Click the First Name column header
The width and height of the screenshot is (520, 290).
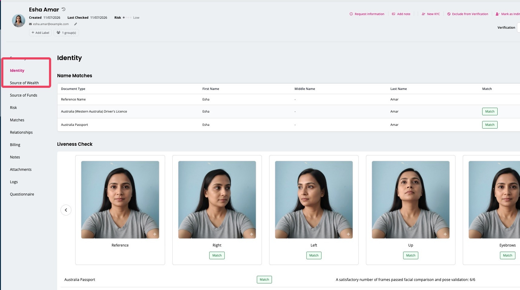coord(211,89)
